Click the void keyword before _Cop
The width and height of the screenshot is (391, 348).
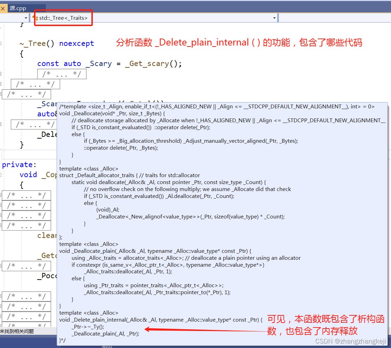pyautogui.click(x=28, y=175)
